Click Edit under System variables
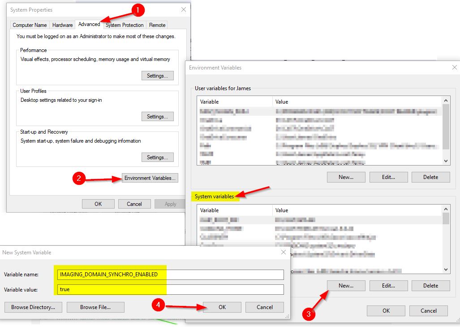Image resolution: width=460 pixels, height=327 pixels. 388,286
